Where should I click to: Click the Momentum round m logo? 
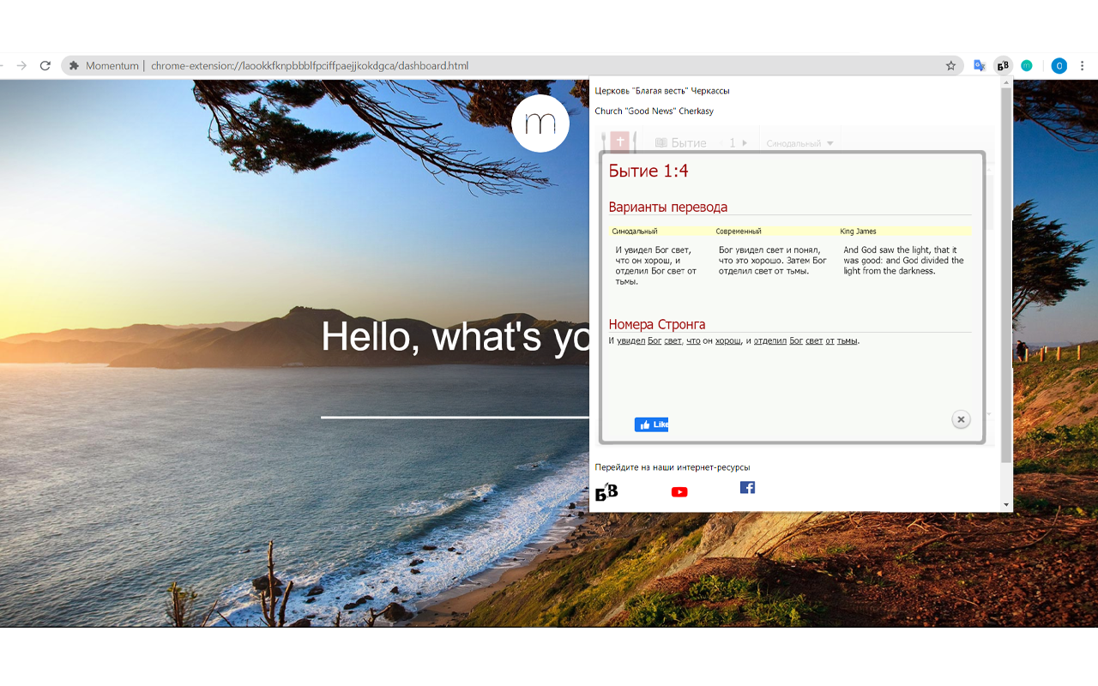[540, 123]
